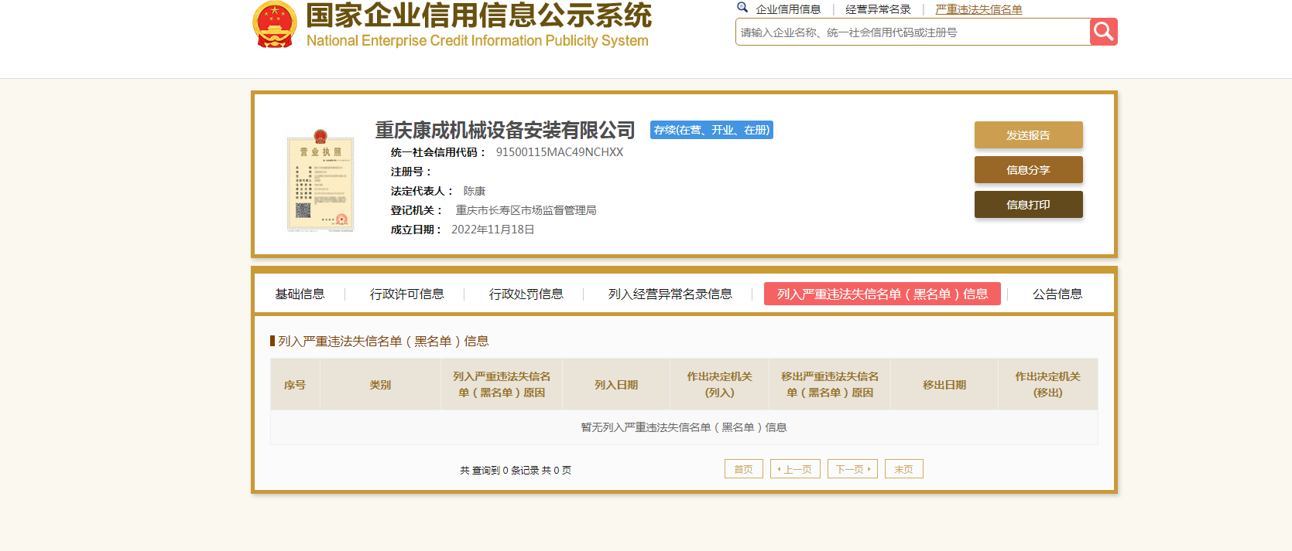1292x551 pixels.
Task: Go to 首页 pagination button
Action: click(x=743, y=469)
